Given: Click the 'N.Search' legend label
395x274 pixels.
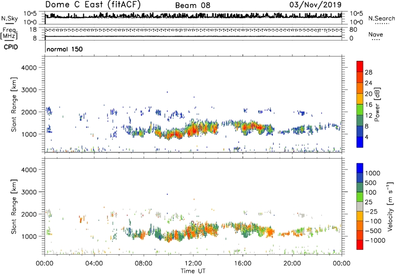Looking at the screenshot, I should coord(381,18).
